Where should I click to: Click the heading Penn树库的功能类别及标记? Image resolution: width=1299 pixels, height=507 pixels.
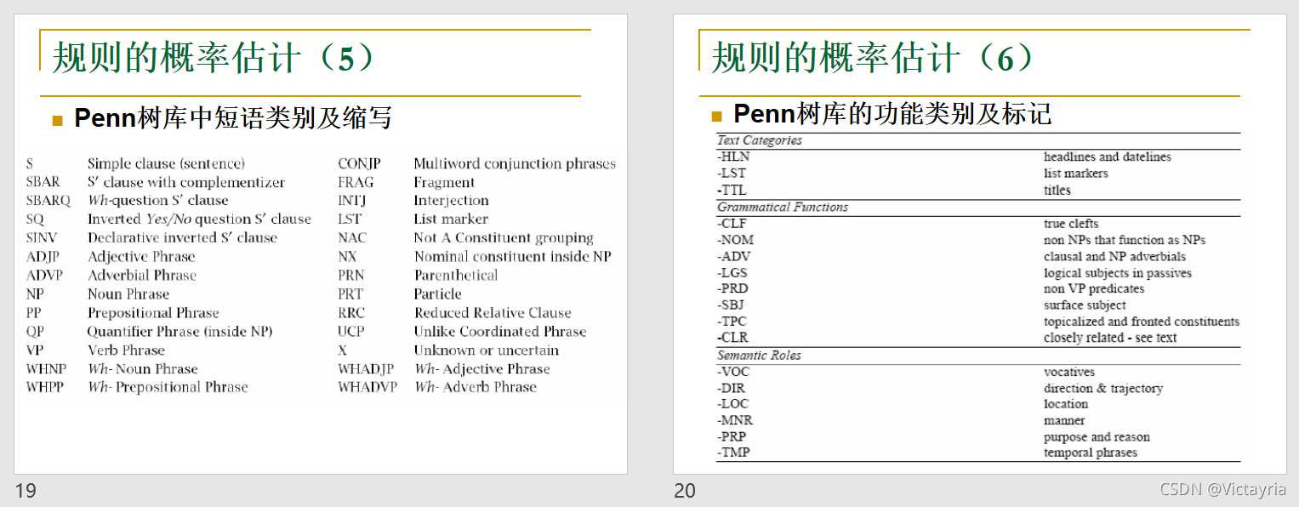pyautogui.click(x=892, y=114)
